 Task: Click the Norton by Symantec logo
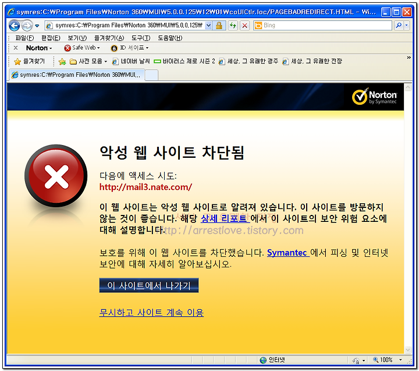point(374,97)
